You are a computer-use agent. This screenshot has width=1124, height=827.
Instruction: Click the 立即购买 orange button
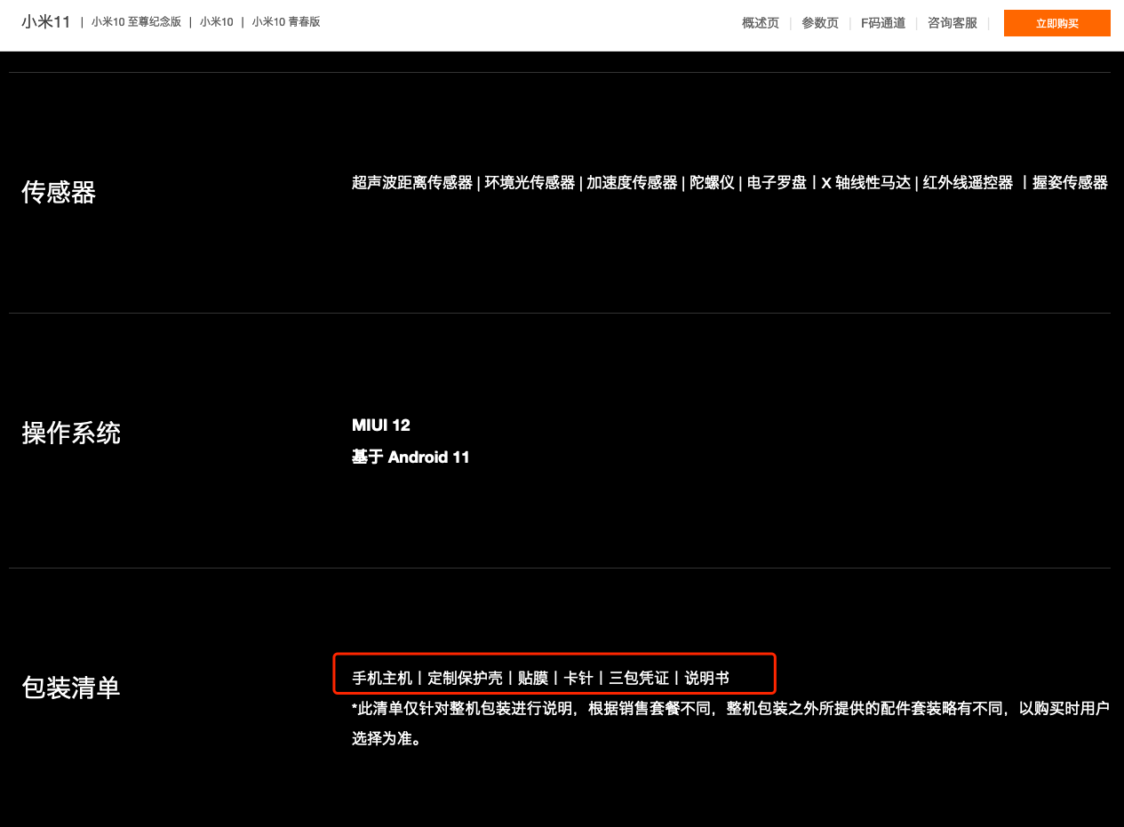pos(1056,23)
